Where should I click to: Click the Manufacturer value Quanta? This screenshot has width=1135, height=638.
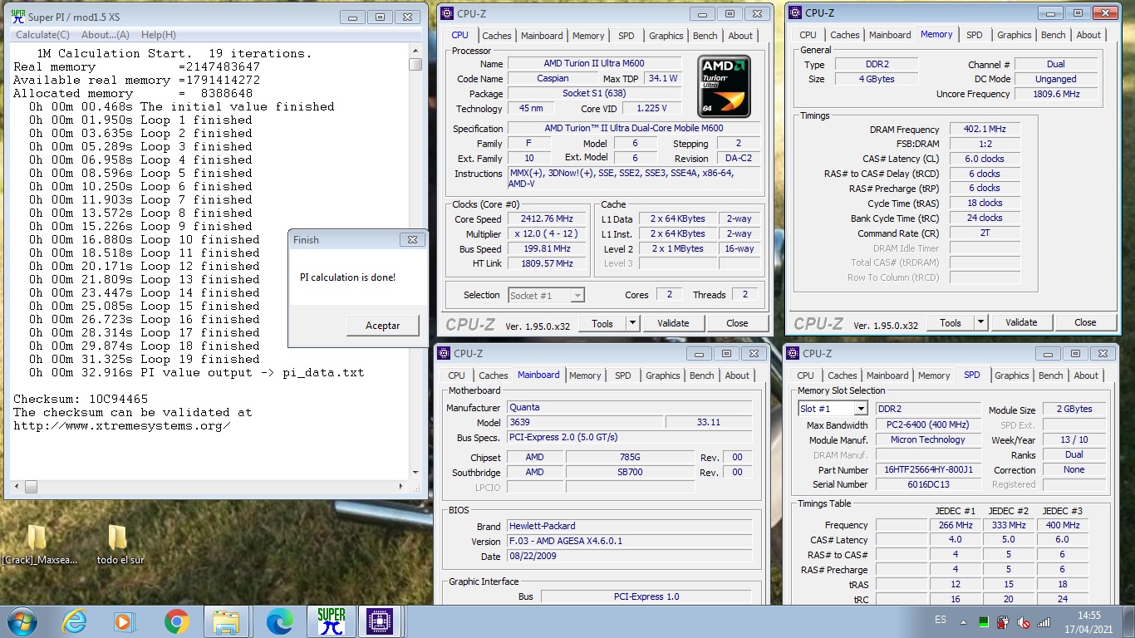click(629, 408)
